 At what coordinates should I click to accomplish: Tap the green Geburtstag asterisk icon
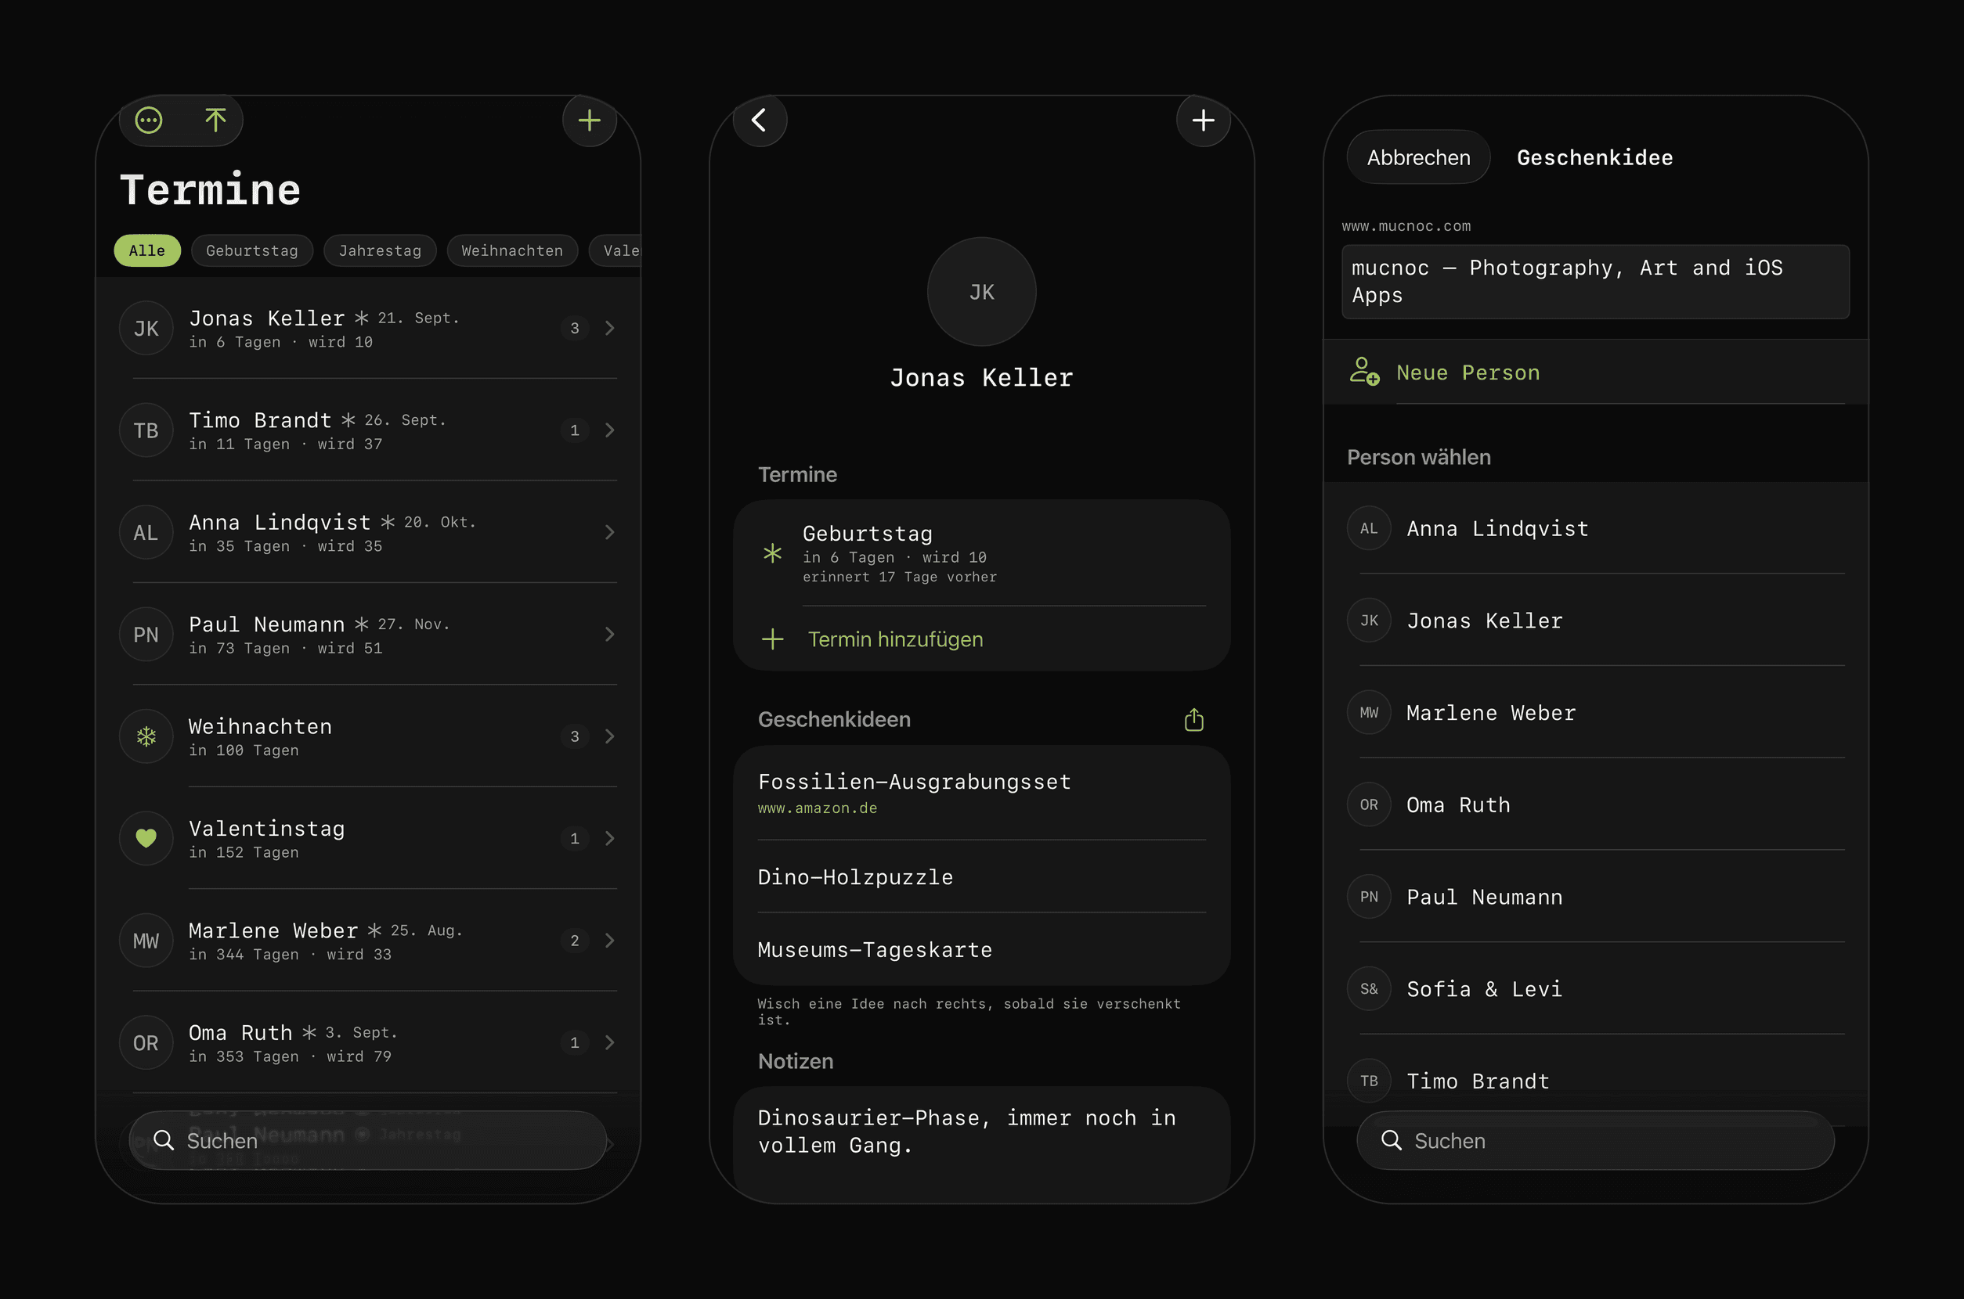pyautogui.click(x=773, y=553)
